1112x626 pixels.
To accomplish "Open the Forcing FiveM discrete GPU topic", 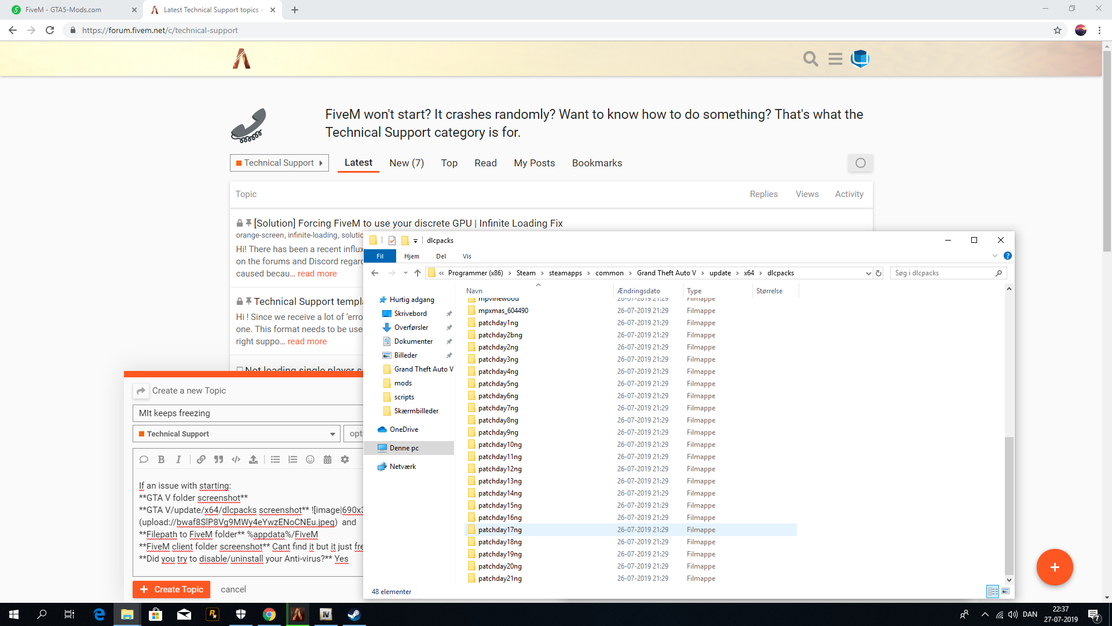I will point(408,223).
